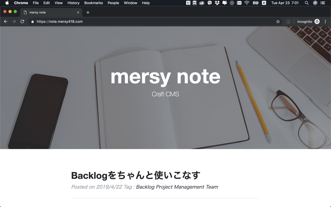Open a new tab with the plus button

[x=88, y=12]
